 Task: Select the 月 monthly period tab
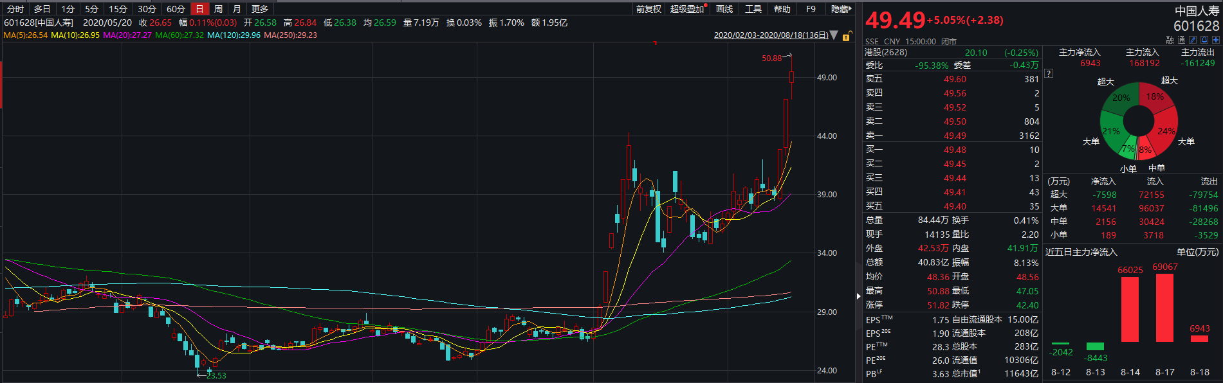coord(237,9)
